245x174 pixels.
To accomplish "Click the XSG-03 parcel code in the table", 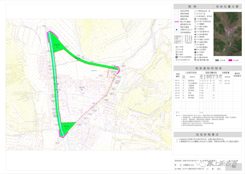I will (177, 86).
